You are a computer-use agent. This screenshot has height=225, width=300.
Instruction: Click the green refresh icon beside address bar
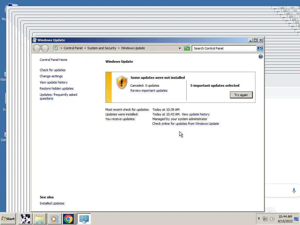coord(187,48)
